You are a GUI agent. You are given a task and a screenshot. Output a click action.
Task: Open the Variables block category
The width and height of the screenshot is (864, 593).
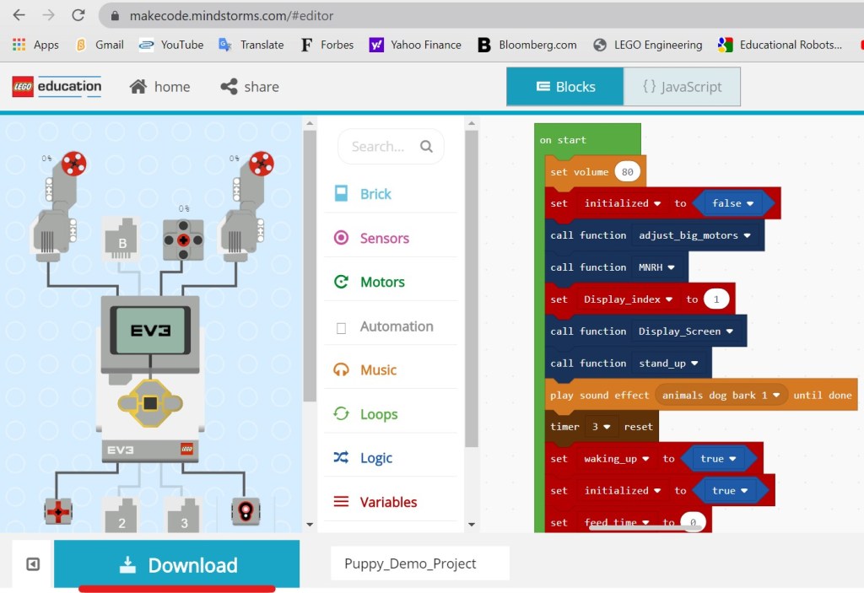[387, 502]
